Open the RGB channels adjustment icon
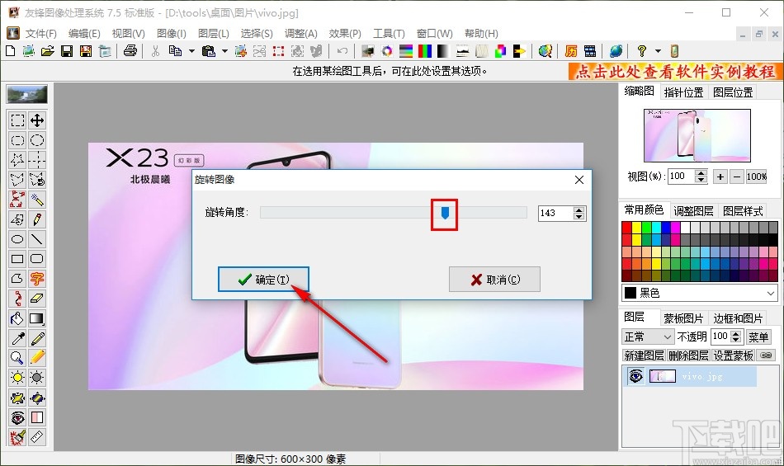 pos(424,51)
